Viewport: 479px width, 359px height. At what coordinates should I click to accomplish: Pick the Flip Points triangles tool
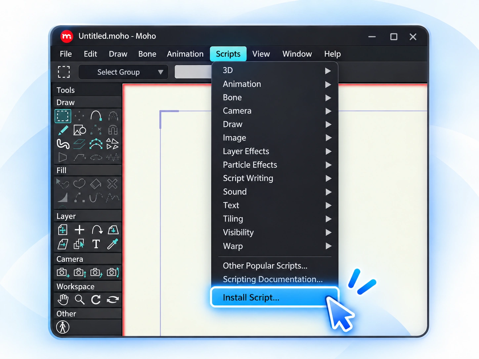click(112, 144)
